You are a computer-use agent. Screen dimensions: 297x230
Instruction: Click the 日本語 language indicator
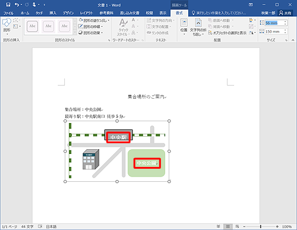click(x=51, y=226)
